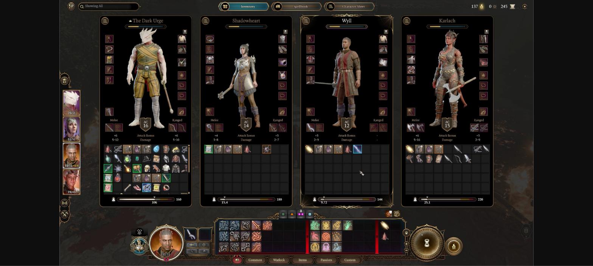593x266 pixels.
Task: Click Karlach's carry weight bar
Action: point(448,199)
